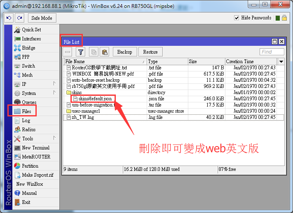Click the MetaROUTER icon
Screen dimensions: 293x213
click(17, 157)
